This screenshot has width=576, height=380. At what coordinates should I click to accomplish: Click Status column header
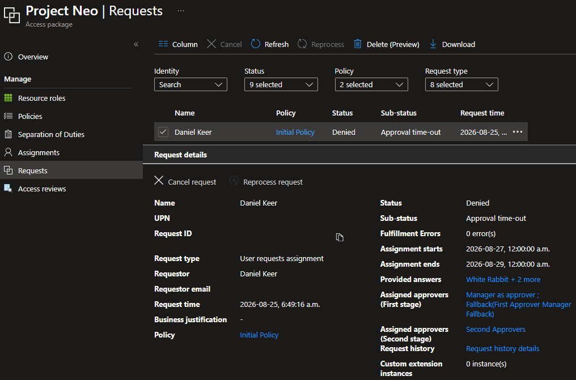342,113
